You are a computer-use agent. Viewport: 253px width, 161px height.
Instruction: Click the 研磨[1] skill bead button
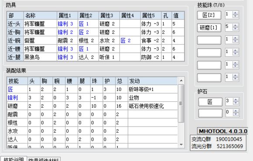[209, 27]
